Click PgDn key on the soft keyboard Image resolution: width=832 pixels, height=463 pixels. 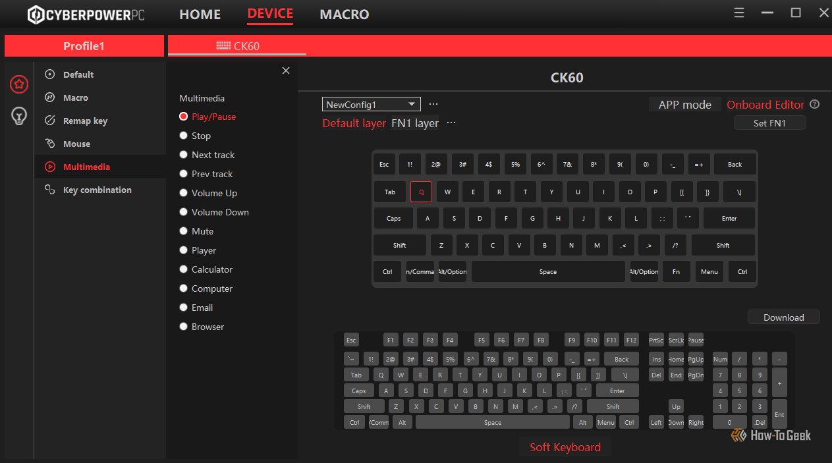696,375
